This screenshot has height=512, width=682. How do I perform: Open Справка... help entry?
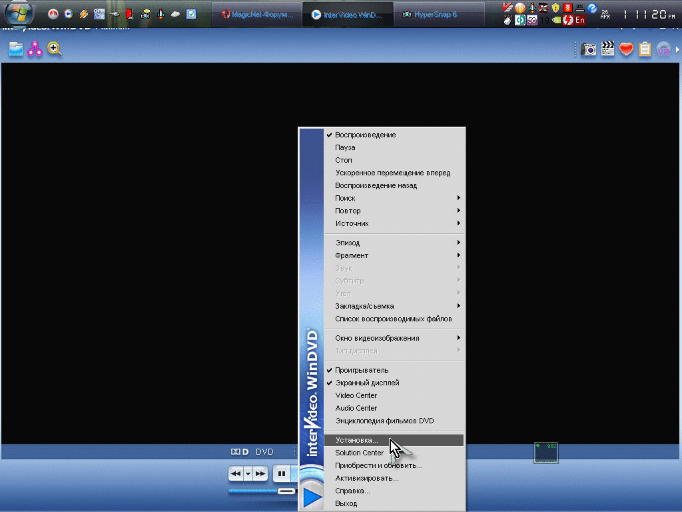coord(394,491)
